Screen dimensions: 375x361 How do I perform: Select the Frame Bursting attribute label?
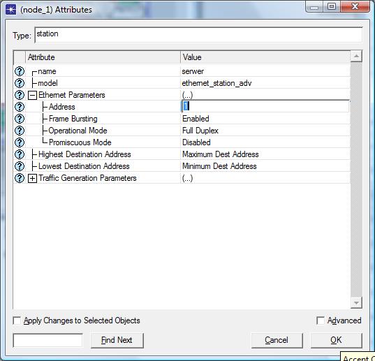(73, 119)
